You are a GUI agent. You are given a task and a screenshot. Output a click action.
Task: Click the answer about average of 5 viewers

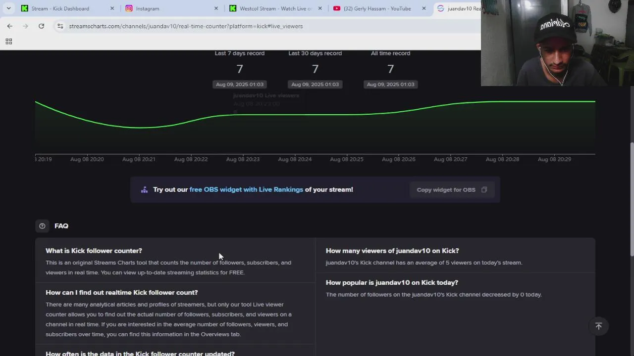[x=424, y=263]
